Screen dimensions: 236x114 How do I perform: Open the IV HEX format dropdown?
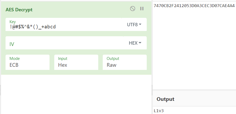coord(135,43)
